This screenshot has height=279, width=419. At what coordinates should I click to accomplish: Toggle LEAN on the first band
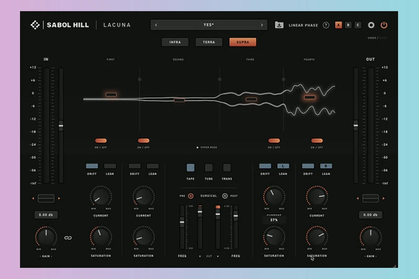coord(110,166)
